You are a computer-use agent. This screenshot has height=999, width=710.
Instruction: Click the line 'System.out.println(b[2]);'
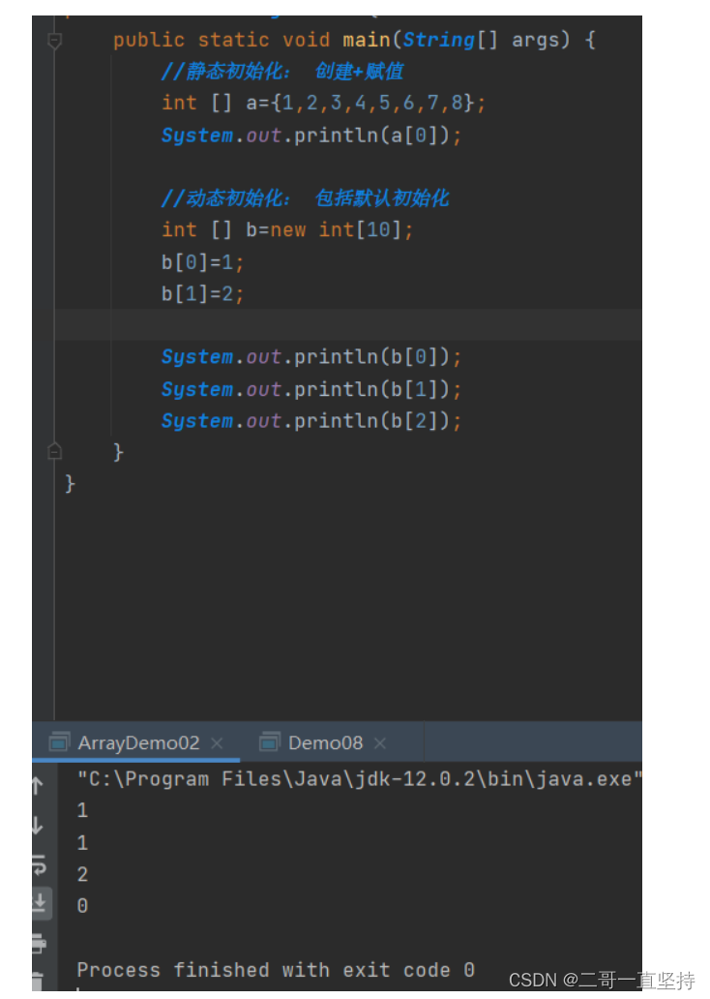[311, 420]
